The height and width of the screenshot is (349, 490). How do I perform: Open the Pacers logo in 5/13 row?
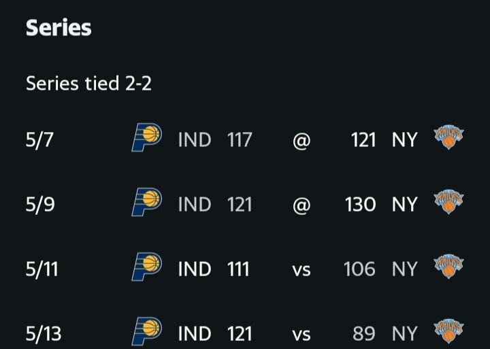click(146, 331)
